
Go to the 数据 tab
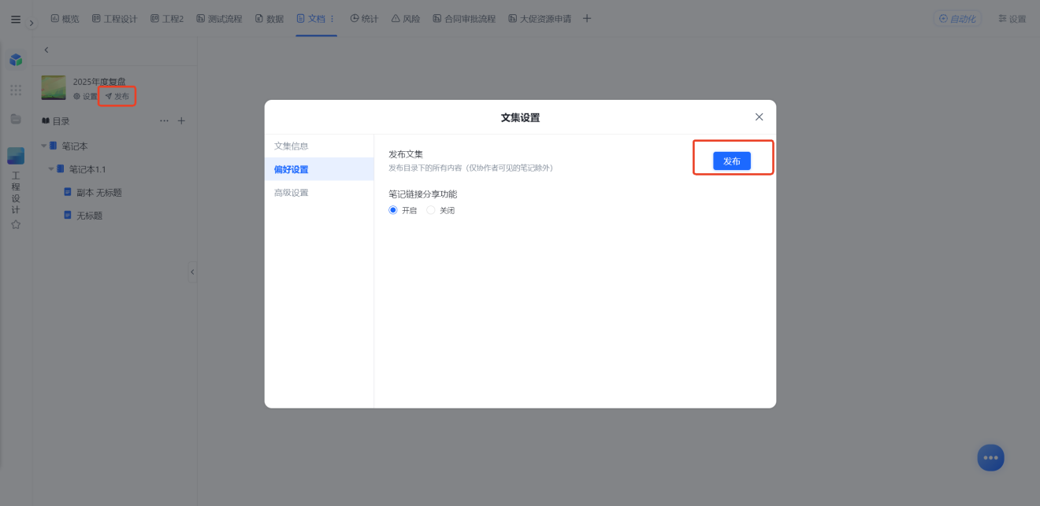coord(269,19)
